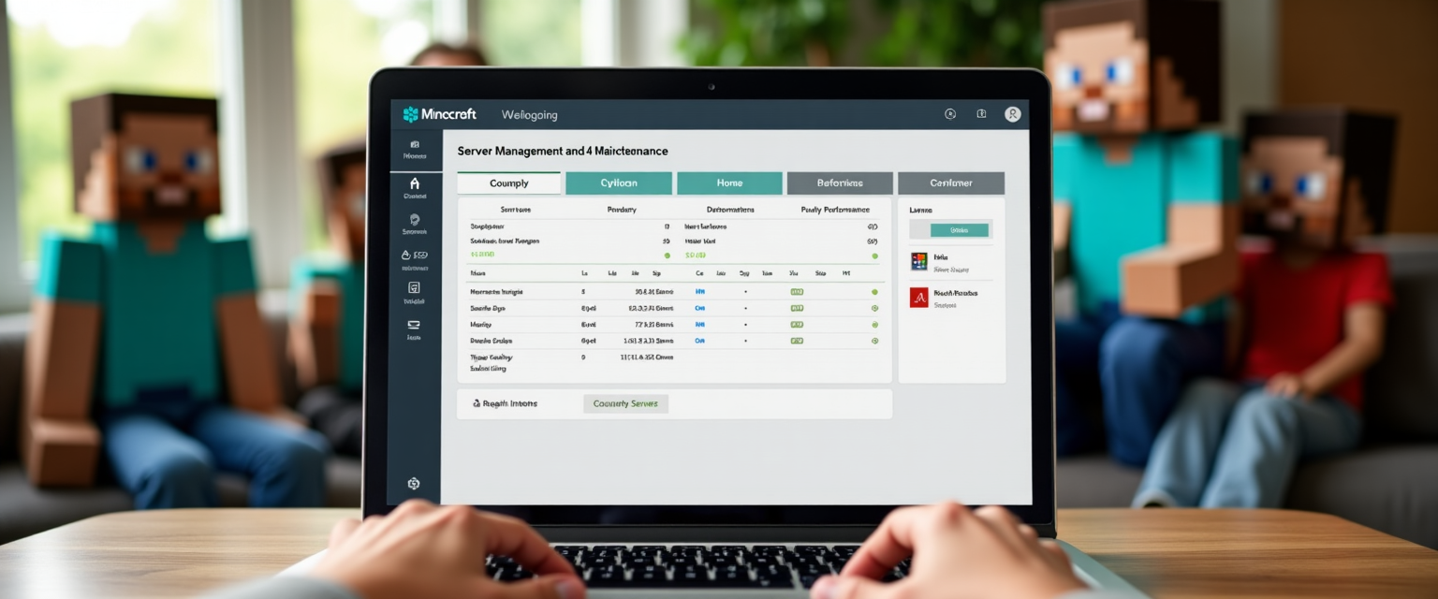This screenshot has width=1438, height=599.
Task: Click the square icon beside the user avatar
Action: point(981,114)
